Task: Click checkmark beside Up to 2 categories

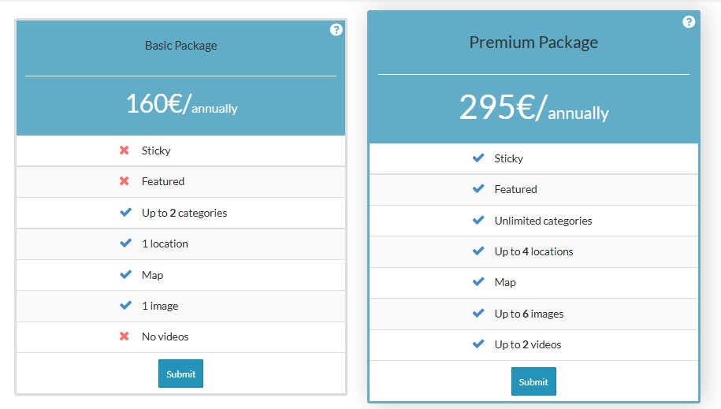Action: (x=125, y=213)
